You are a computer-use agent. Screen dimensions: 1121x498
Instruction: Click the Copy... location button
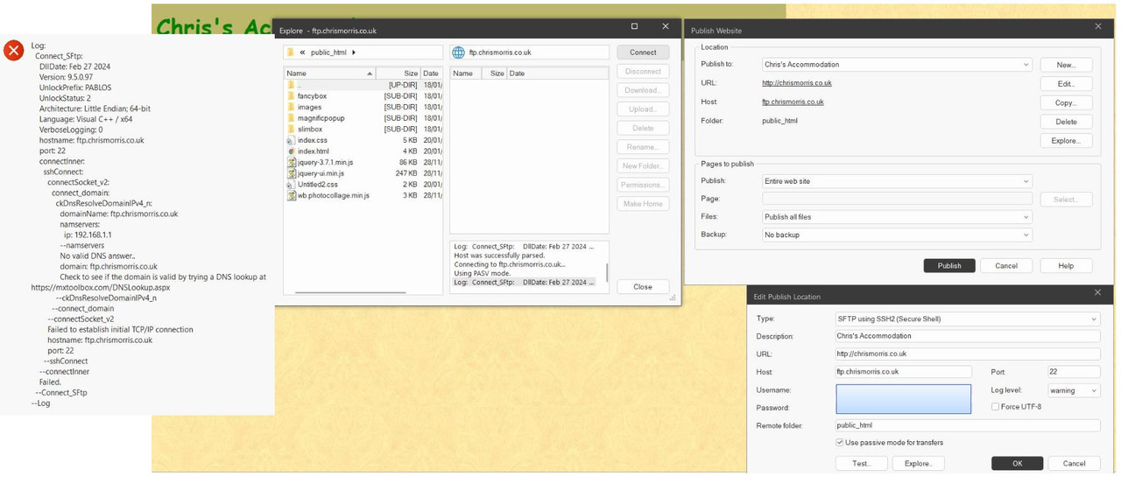1066,102
